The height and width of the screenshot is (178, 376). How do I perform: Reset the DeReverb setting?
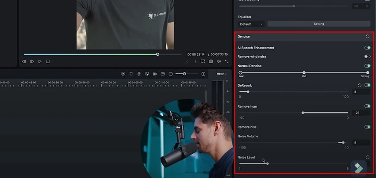[x=360, y=85]
